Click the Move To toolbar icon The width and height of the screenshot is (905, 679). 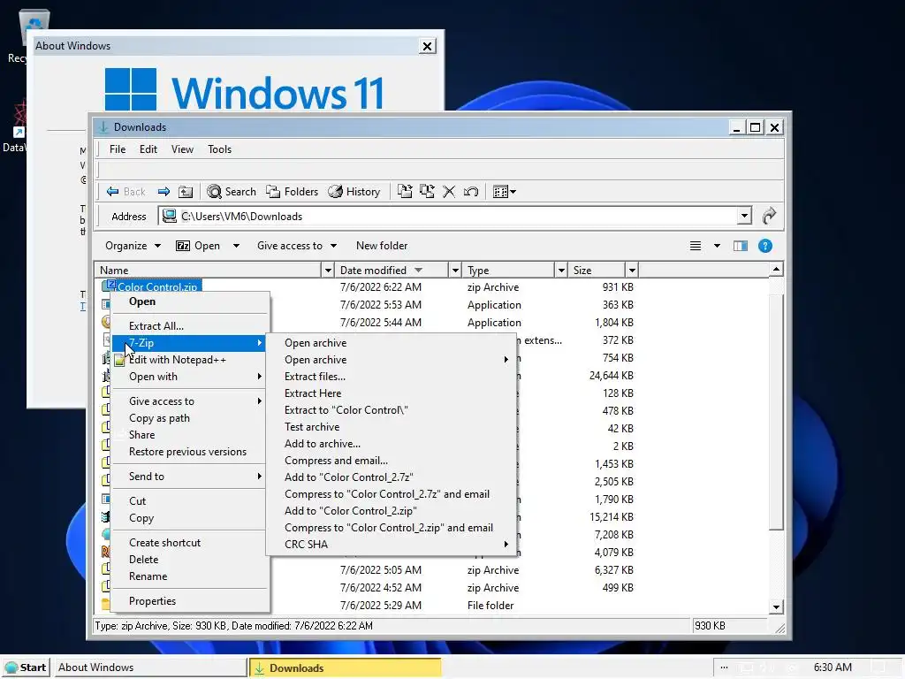(405, 192)
